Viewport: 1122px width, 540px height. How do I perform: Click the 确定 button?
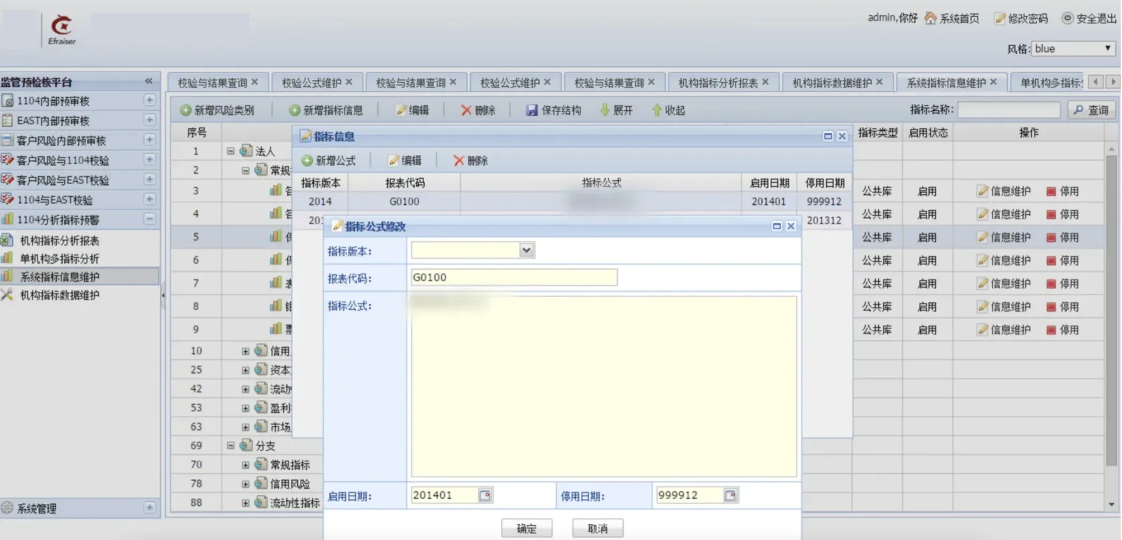coord(526,529)
